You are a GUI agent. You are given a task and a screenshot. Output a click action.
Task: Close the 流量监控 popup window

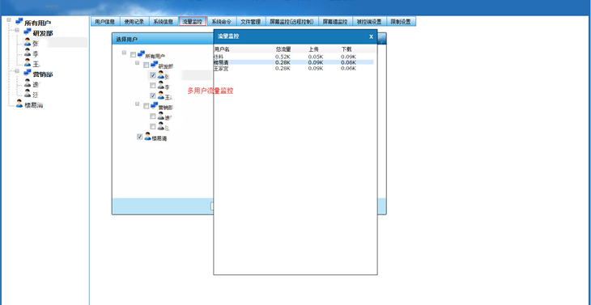[371, 36]
